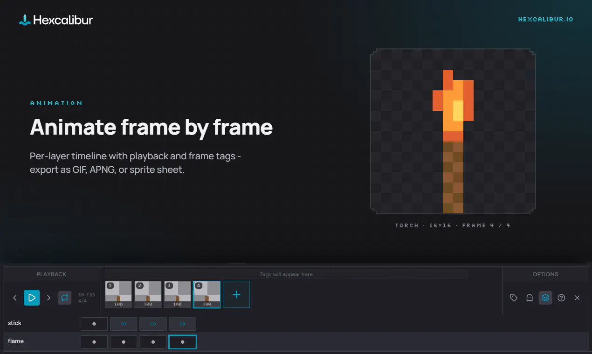The height and width of the screenshot is (354, 592).
Task: Select the stick layer row
Action: click(296, 323)
